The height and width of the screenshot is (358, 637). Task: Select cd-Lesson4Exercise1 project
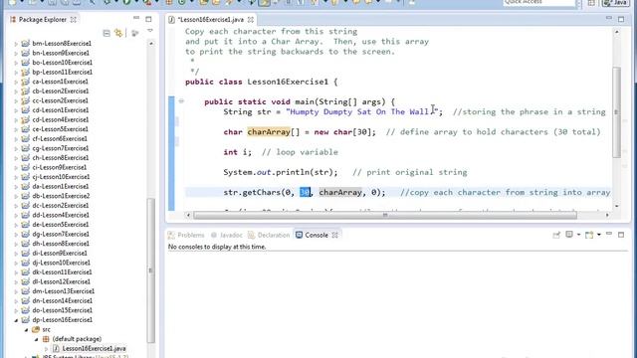tap(60, 119)
